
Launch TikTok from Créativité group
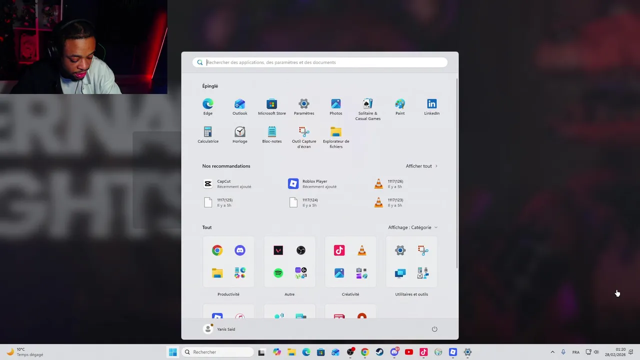[339, 250]
